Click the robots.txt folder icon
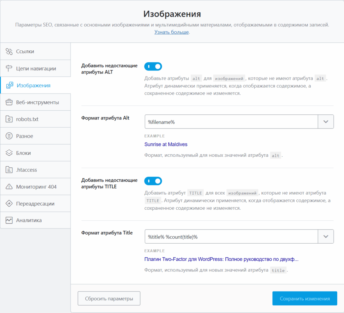 (x=9, y=119)
